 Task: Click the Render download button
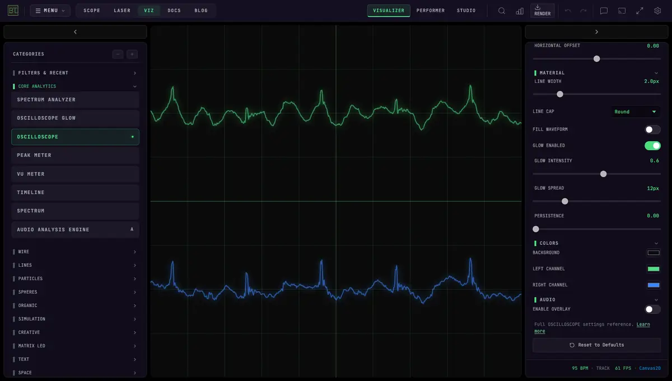[542, 11]
